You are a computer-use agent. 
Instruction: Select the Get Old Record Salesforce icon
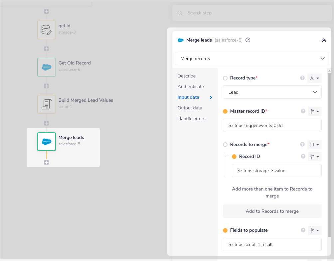47,67
